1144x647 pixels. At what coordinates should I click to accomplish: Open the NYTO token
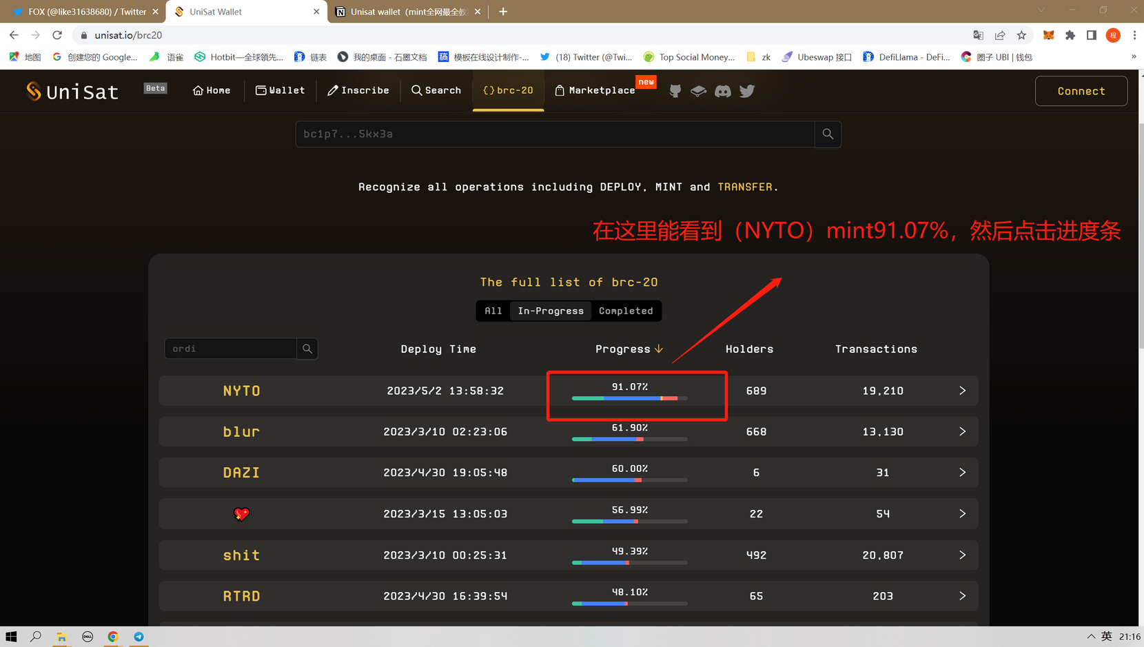coord(241,391)
